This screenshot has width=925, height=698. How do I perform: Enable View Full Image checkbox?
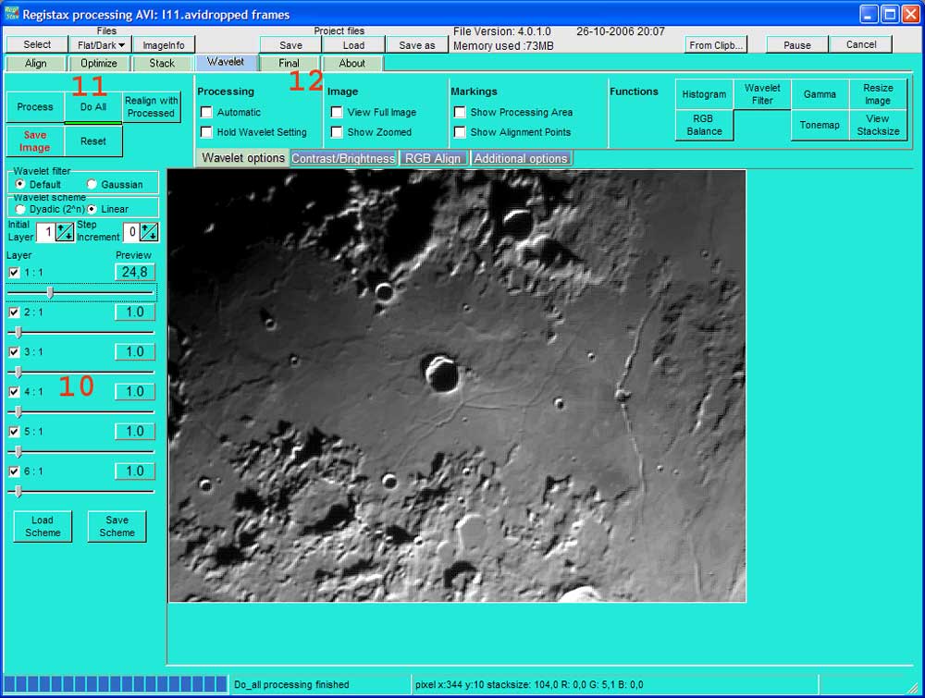coord(337,112)
